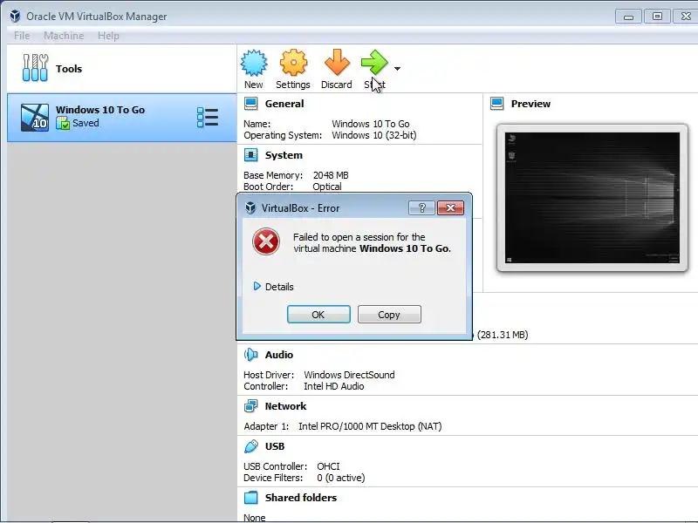Screen dimensions: 698x523
Task: Click OHCI USB controller value
Action: point(328,466)
